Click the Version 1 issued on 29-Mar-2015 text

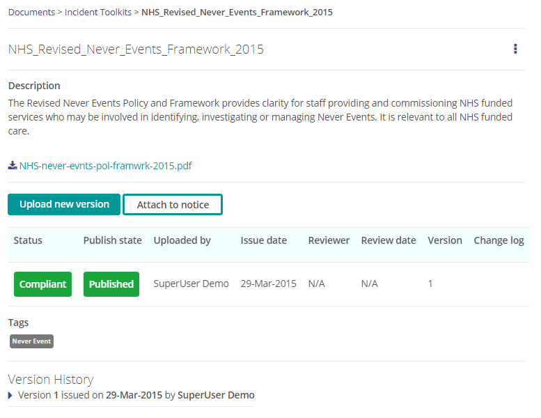pos(136,395)
